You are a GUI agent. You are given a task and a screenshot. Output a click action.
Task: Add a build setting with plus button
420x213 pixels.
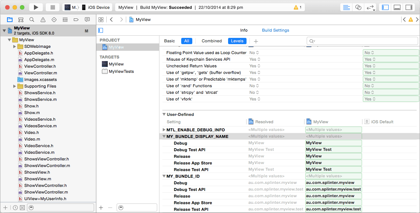(x=256, y=41)
